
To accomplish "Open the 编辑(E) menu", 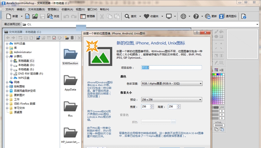I will coord(21,9).
